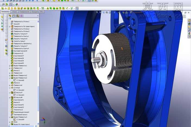191x127 pixels.
Task: Switch to the Продукты Office tab
Action: pos(37,12)
